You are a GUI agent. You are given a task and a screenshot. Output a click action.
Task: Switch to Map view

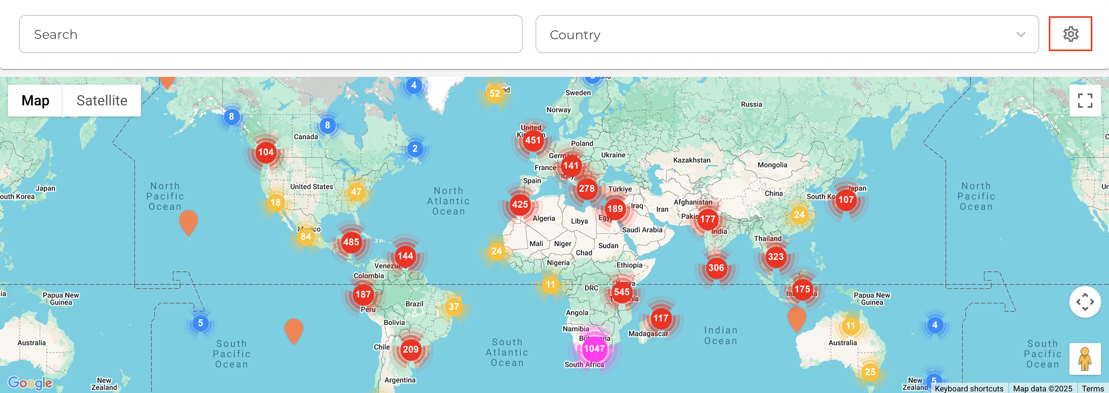point(35,101)
